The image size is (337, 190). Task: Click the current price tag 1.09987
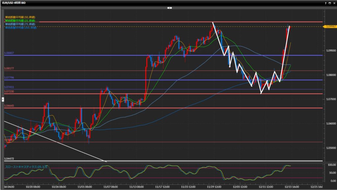click(x=330, y=26)
